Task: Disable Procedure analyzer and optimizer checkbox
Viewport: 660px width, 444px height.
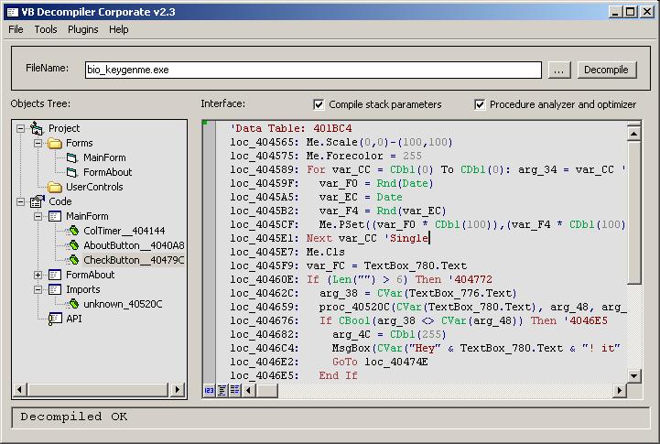Action: coord(480,104)
